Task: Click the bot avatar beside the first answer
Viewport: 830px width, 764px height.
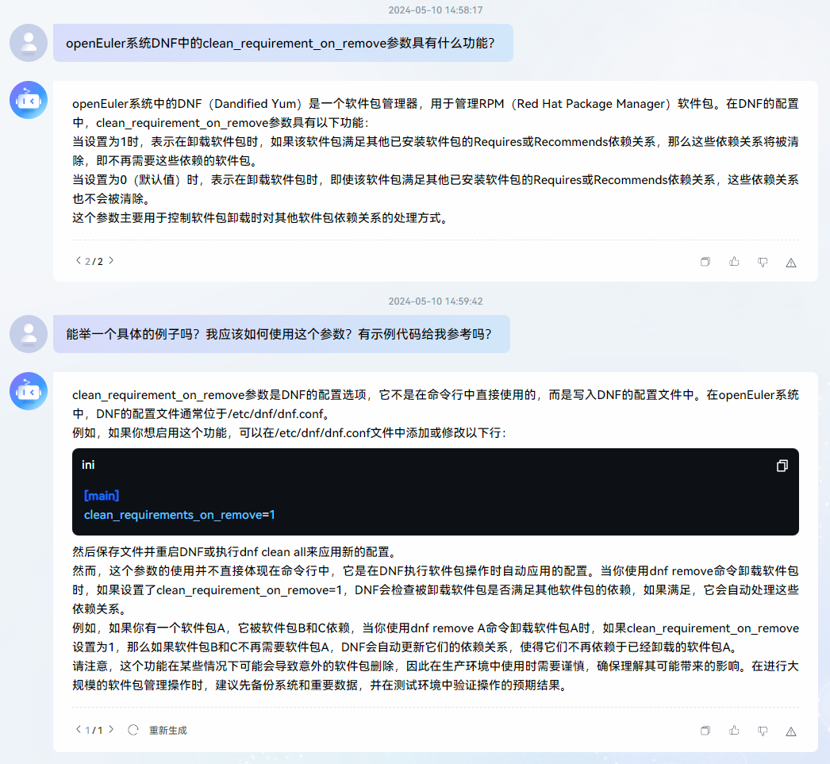Action: tap(29, 100)
